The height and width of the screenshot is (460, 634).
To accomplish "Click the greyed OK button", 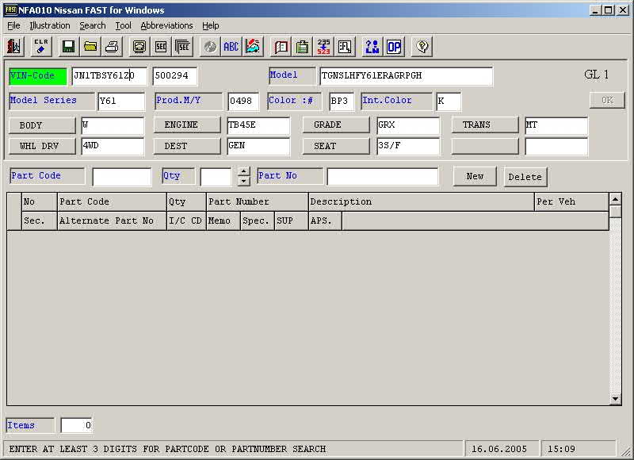I will click(x=607, y=100).
